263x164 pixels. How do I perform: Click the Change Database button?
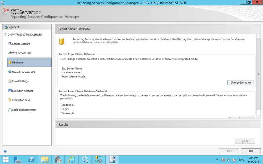tap(241, 83)
